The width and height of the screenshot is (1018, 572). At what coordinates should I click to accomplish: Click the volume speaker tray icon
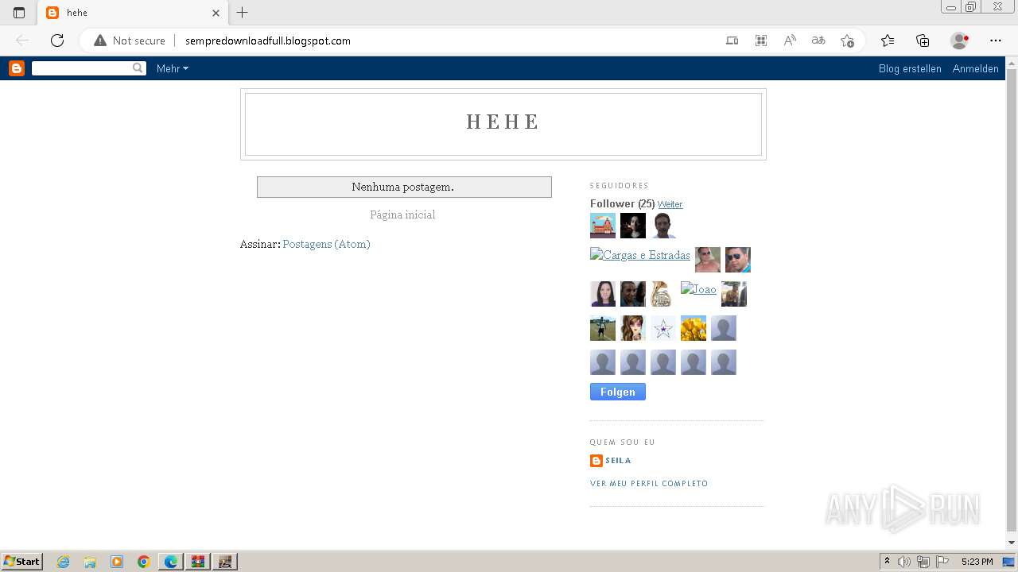tap(904, 562)
